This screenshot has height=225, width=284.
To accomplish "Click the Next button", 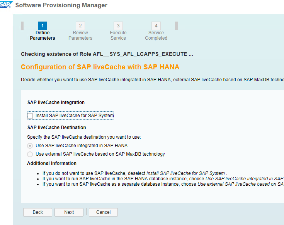I will point(69,212).
